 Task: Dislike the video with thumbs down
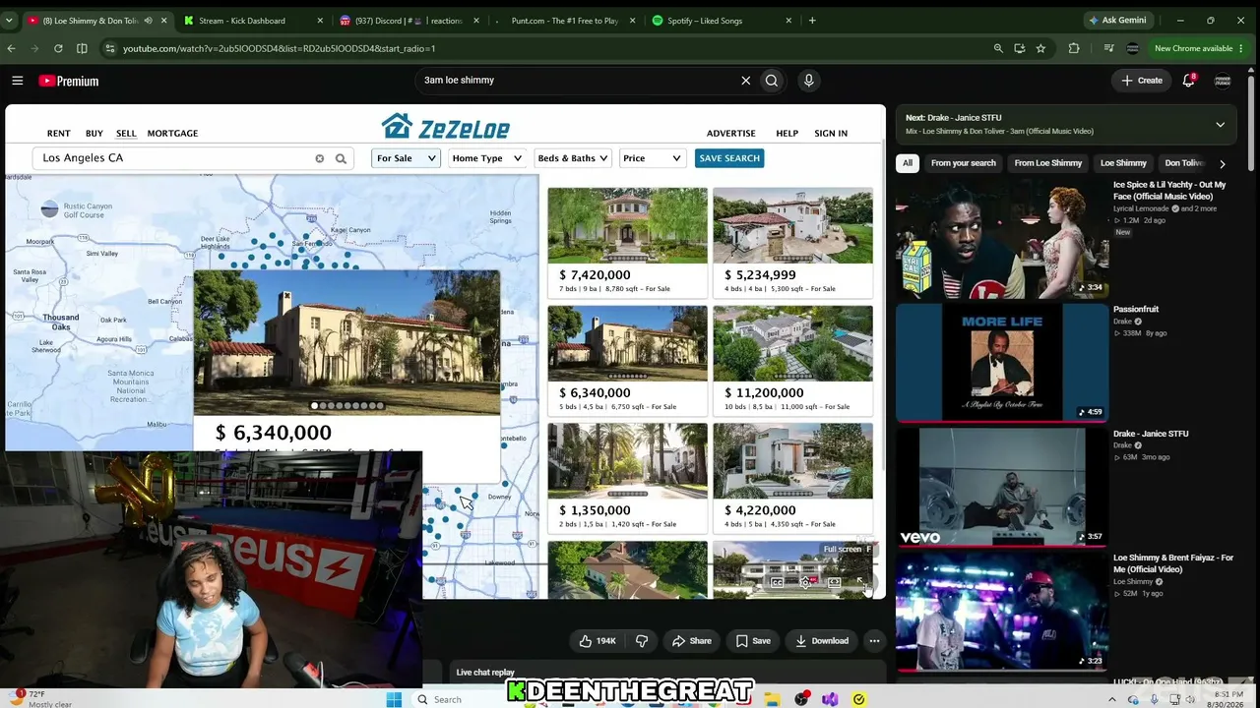click(642, 641)
